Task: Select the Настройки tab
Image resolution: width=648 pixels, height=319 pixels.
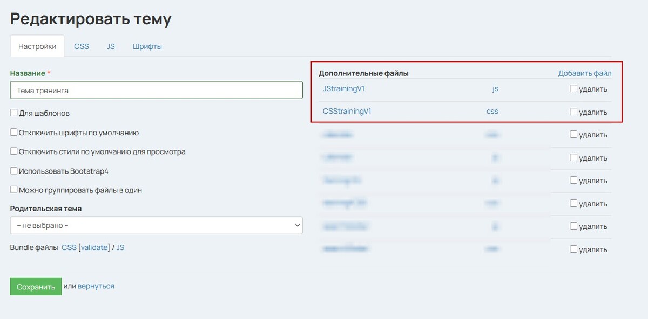Action: pyautogui.click(x=37, y=46)
